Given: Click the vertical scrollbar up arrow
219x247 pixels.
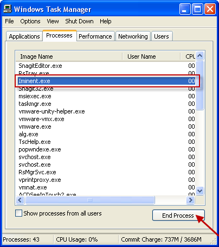Looking at the screenshot, I should pyautogui.click(x=200, y=56).
